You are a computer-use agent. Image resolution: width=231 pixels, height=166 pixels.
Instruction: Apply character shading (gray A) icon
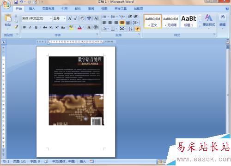(89, 27)
